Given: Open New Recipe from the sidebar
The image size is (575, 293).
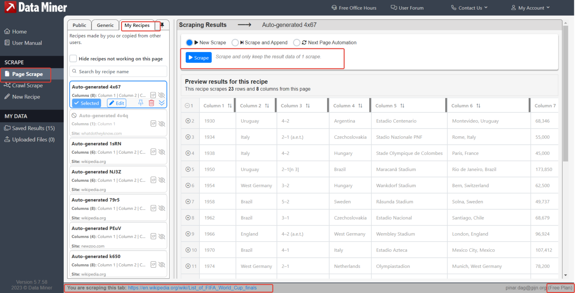Looking at the screenshot, I should click(25, 97).
